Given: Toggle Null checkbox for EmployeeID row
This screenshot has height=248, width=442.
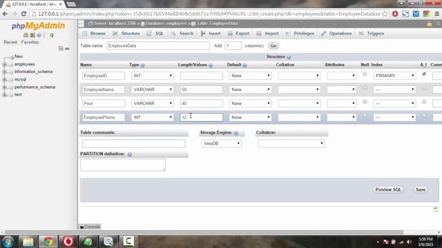Looking at the screenshot, I should coord(365,74).
